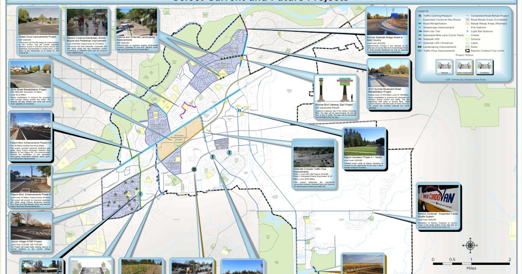The height and width of the screenshot is (274, 522).
Task: Click the Light Rail Stations symbol in legend
Action: 468,31
